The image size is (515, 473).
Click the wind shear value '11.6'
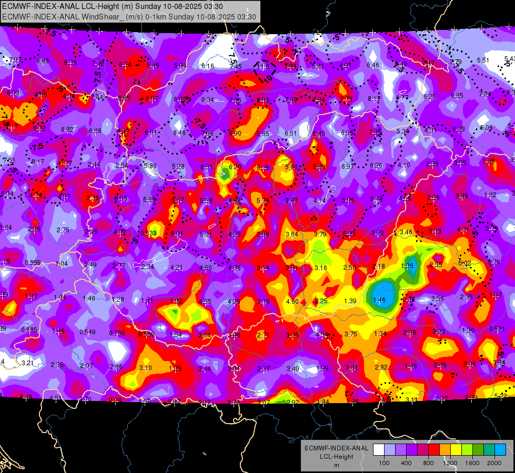point(262,67)
